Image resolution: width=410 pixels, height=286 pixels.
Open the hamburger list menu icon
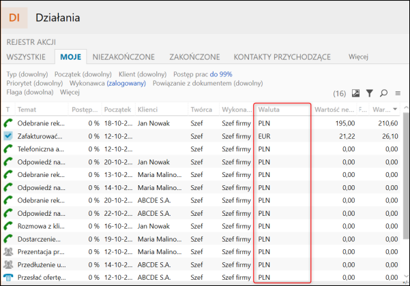point(398,93)
